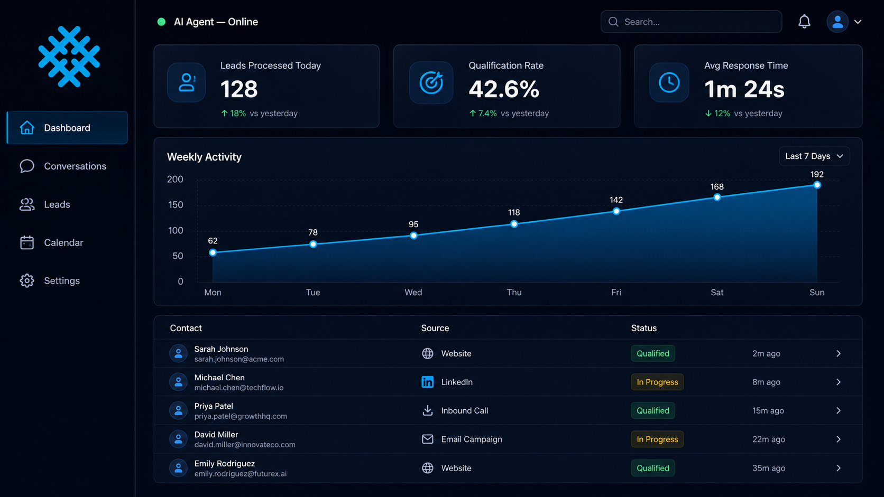Select the Sat data point labeled 168
Image resolution: width=884 pixels, height=497 pixels.
pyautogui.click(x=717, y=197)
